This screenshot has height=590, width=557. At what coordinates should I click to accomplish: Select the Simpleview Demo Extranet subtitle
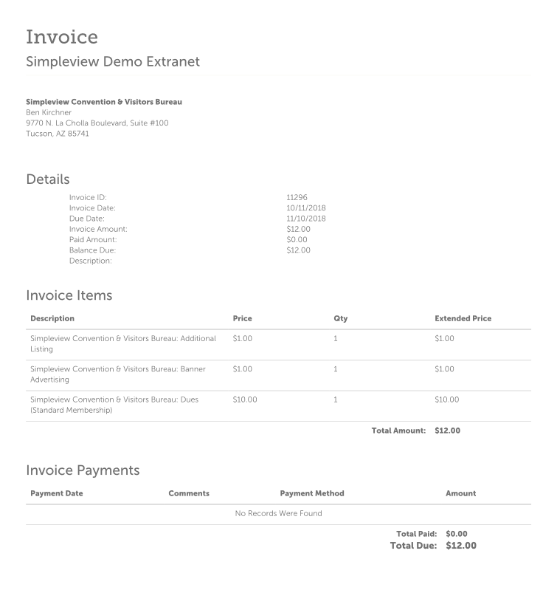[x=113, y=61]
